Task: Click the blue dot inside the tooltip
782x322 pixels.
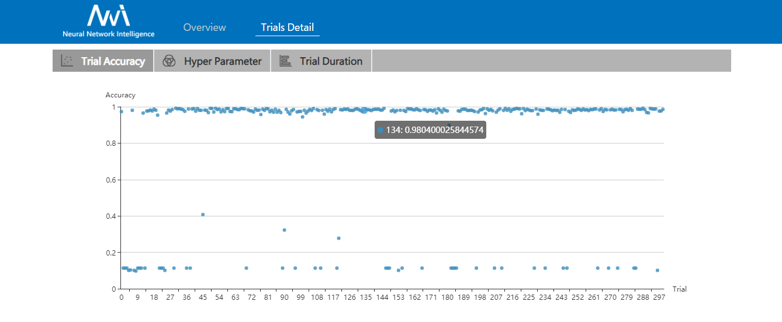Action: tap(380, 130)
